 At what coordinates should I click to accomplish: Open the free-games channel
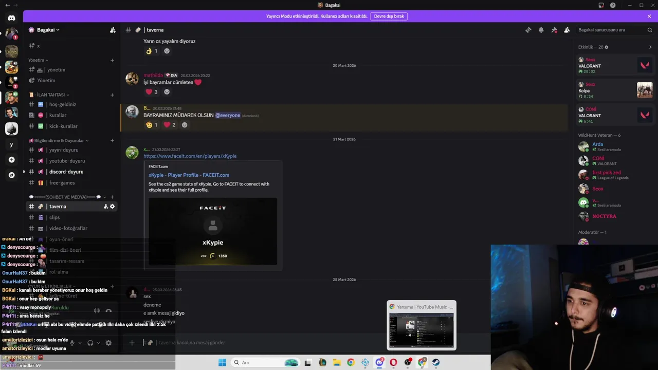(72, 183)
